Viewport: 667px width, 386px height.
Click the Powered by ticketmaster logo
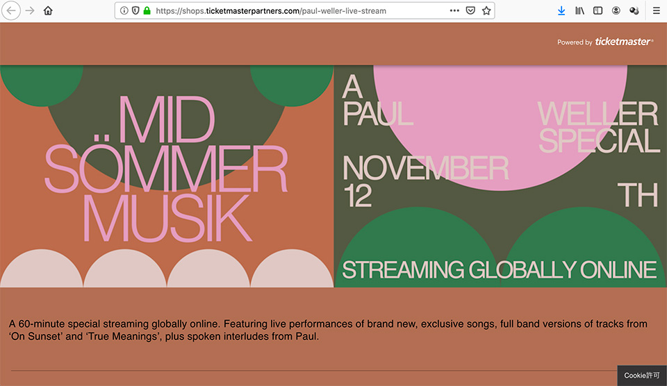pyautogui.click(x=605, y=42)
